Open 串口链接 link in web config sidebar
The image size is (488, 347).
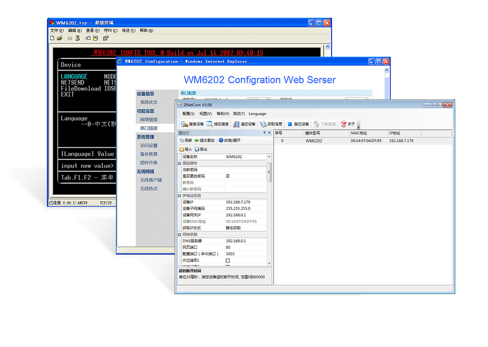point(149,128)
